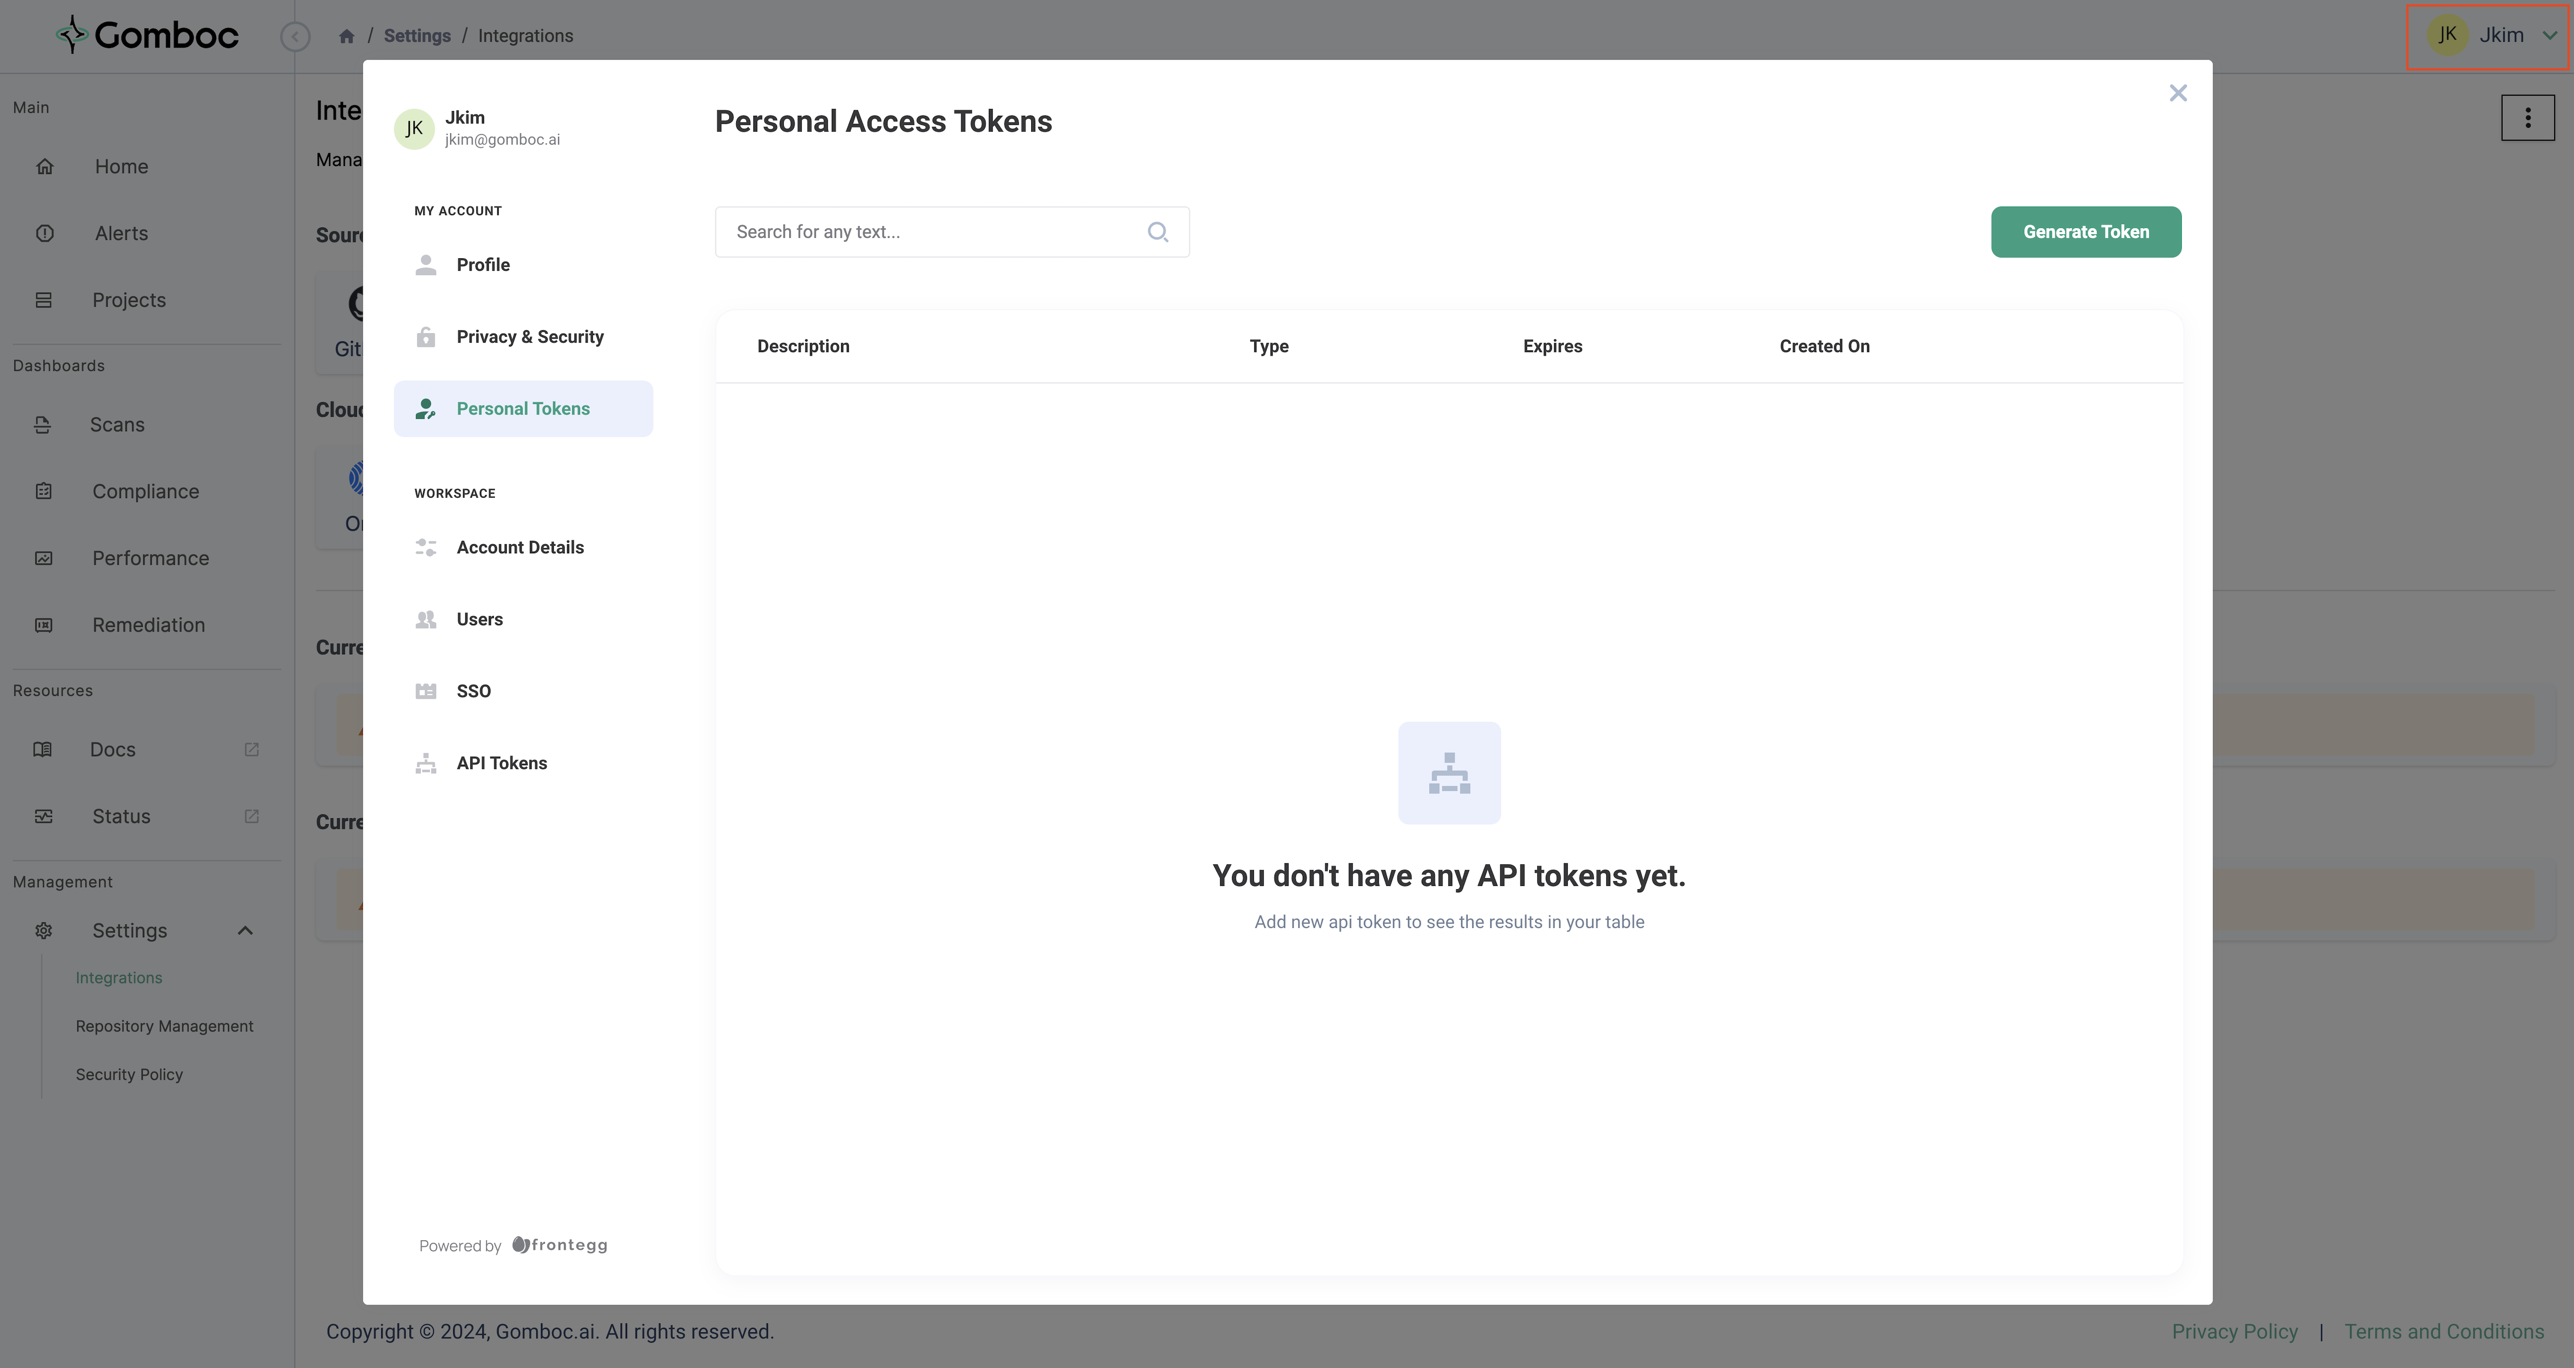The width and height of the screenshot is (2574, 1368).
Task: Open the Remediation dashboard
Action: coord(149,626)
